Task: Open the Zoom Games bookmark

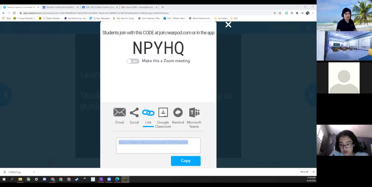Action: pyautogui.click(x=149, y=18)
